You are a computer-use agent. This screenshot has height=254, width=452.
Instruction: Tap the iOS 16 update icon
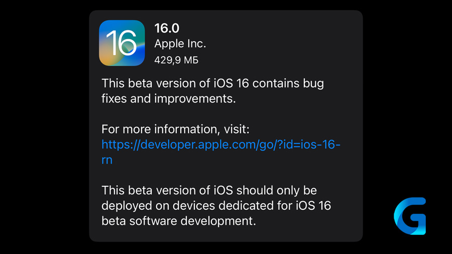122,43
